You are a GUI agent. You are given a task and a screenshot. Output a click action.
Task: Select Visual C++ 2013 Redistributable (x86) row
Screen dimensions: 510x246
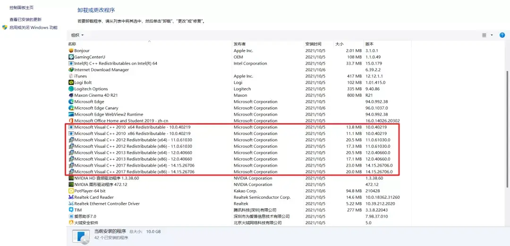(239, 159)
